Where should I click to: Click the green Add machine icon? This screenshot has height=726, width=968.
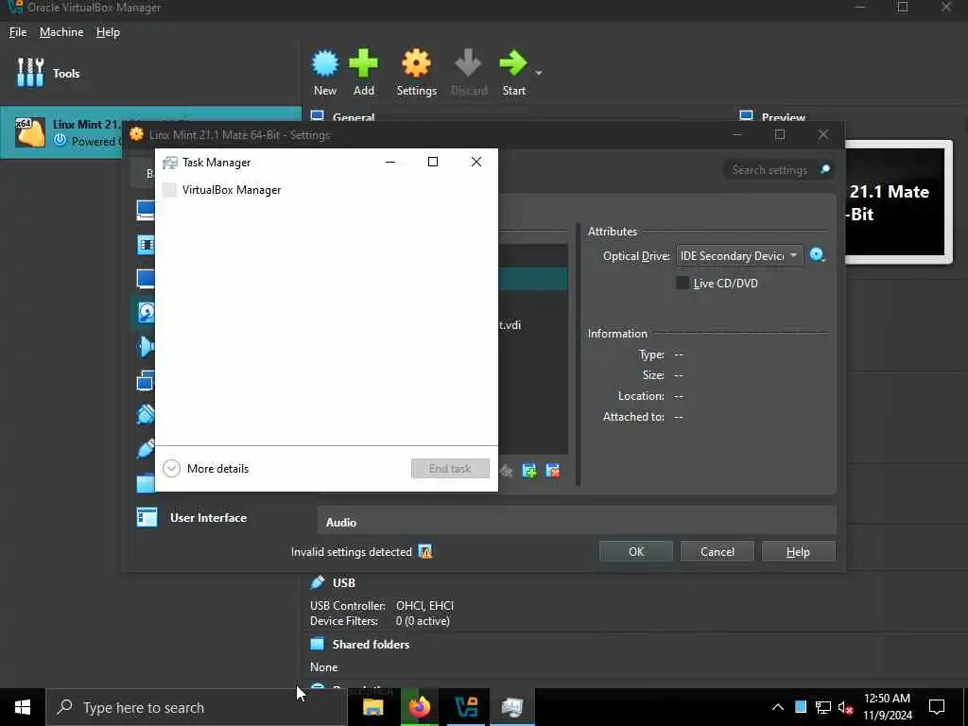[364, 63]
